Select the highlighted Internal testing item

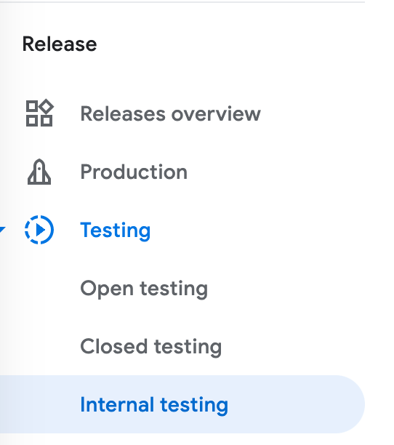click(182, 404)
